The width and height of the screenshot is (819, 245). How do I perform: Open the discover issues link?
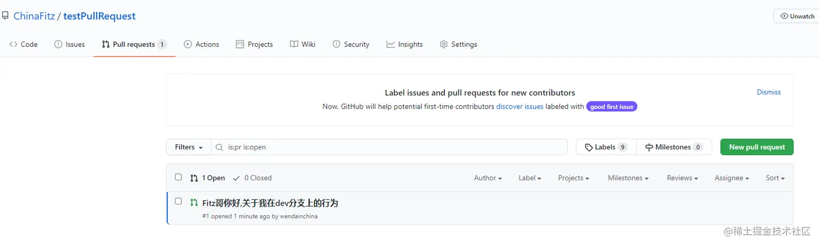(x=519, y=106)
